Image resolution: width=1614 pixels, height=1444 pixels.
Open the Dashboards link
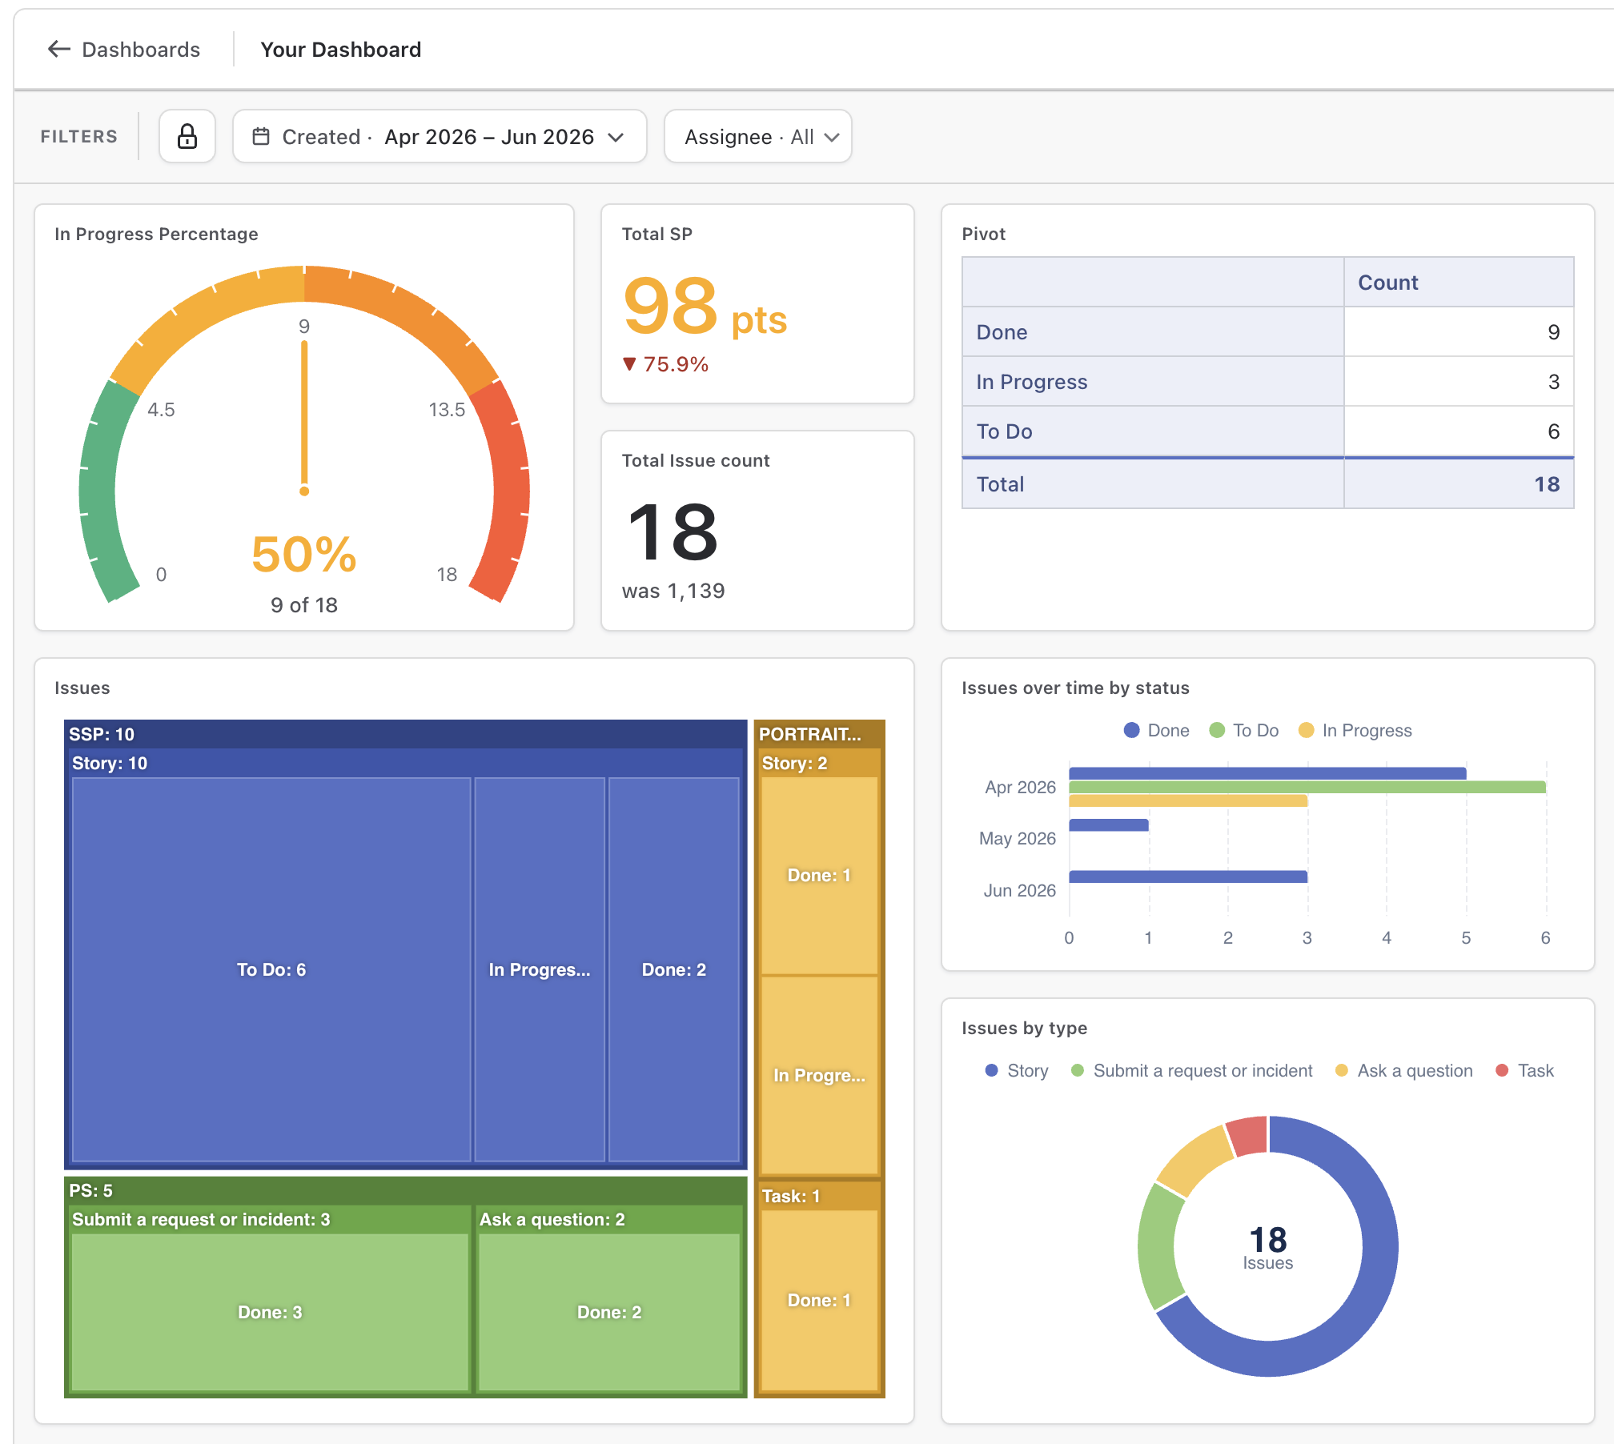pos(141,50)
